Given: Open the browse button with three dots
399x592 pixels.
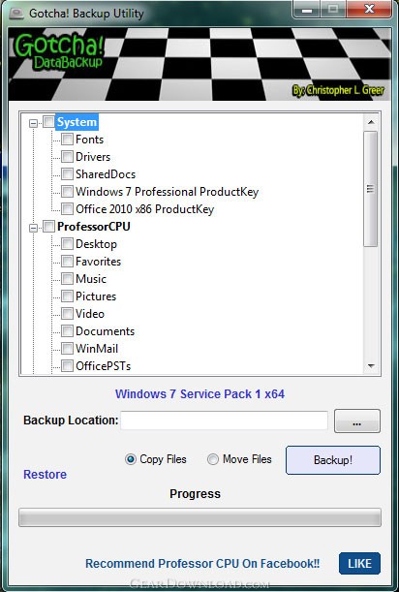Looking at the screenshot, I should [x=357, y=421].
